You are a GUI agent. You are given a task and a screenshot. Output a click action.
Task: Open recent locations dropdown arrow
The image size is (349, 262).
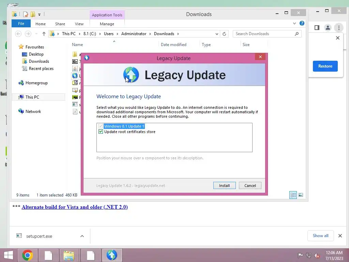36,34
